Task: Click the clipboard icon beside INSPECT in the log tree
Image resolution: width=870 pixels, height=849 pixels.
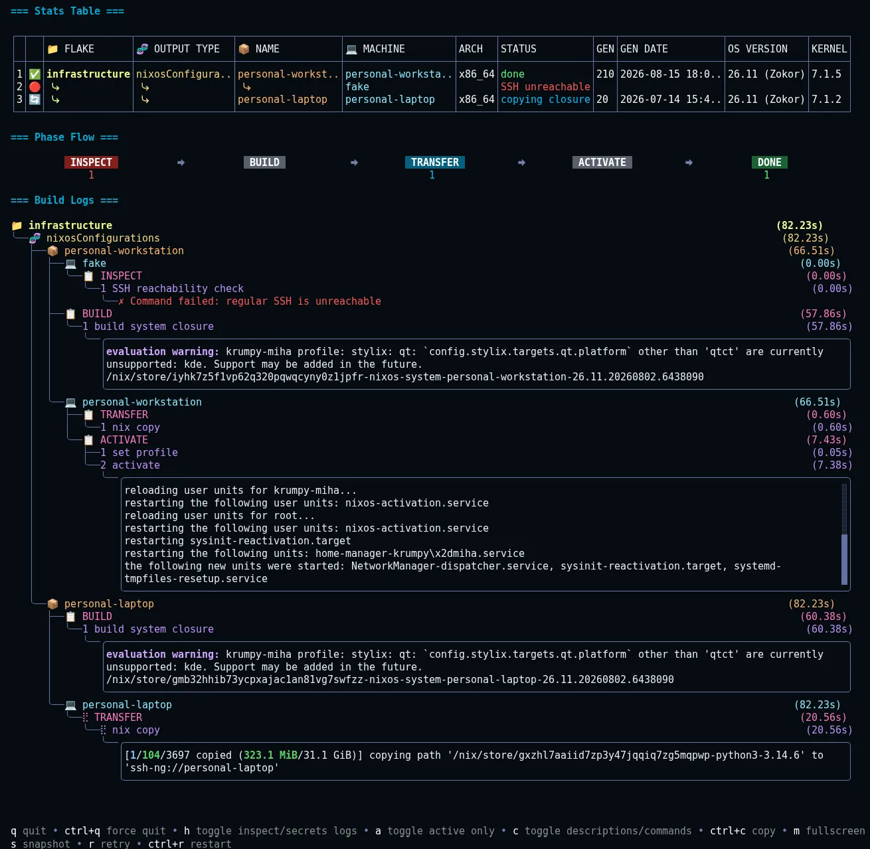Action: (88, 276)
